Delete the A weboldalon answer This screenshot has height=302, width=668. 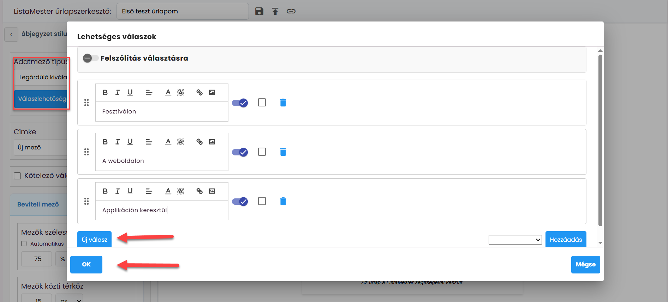click(283, 152)
